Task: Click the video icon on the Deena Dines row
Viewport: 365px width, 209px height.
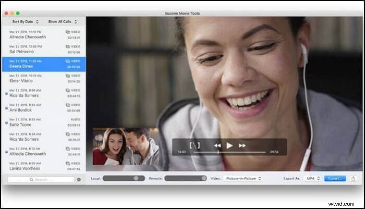Action: 68,61
